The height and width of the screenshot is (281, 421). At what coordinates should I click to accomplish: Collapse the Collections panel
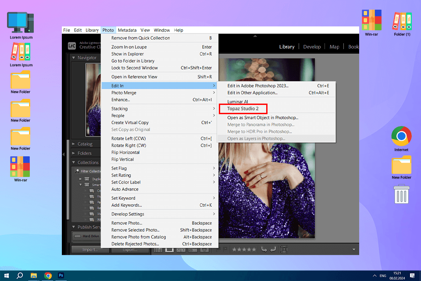point(74,162)
